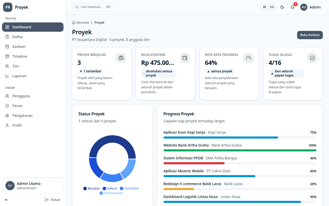Click the Redesign E-commerce Batik Laras title
This screenshot has height=206, width=329.
pyautogui.click(x=193, y=184)
